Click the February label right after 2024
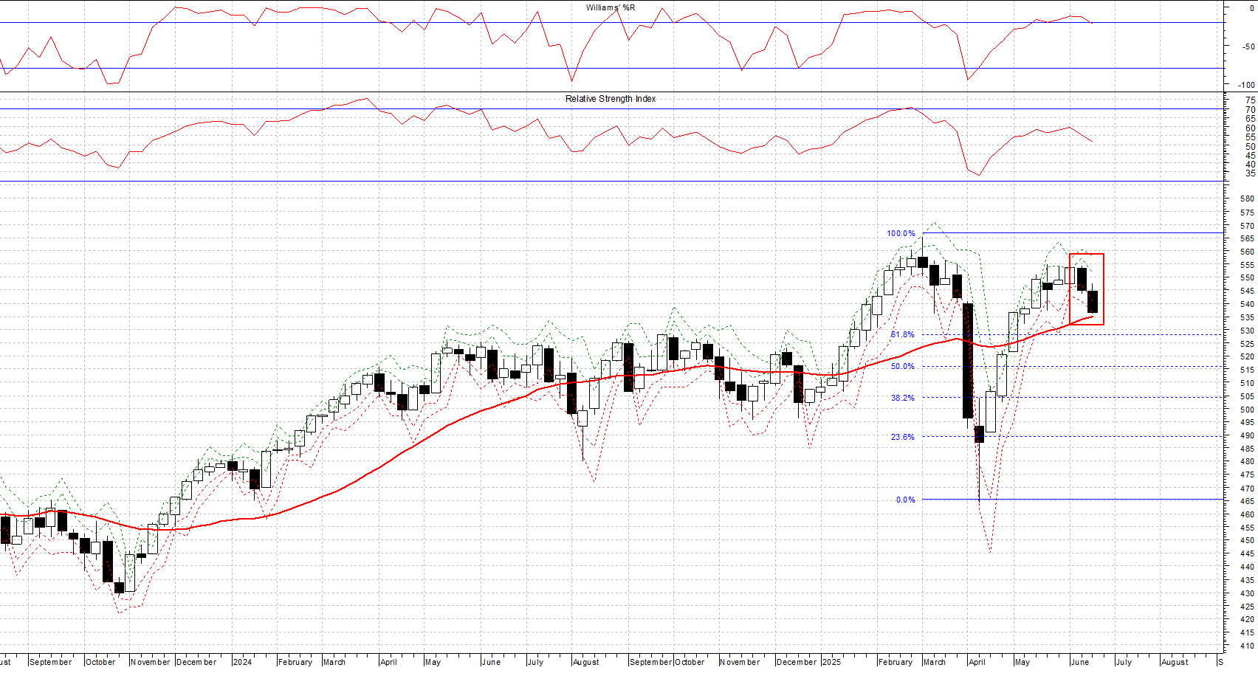The image size is (1258, 690). click(295, 662)
